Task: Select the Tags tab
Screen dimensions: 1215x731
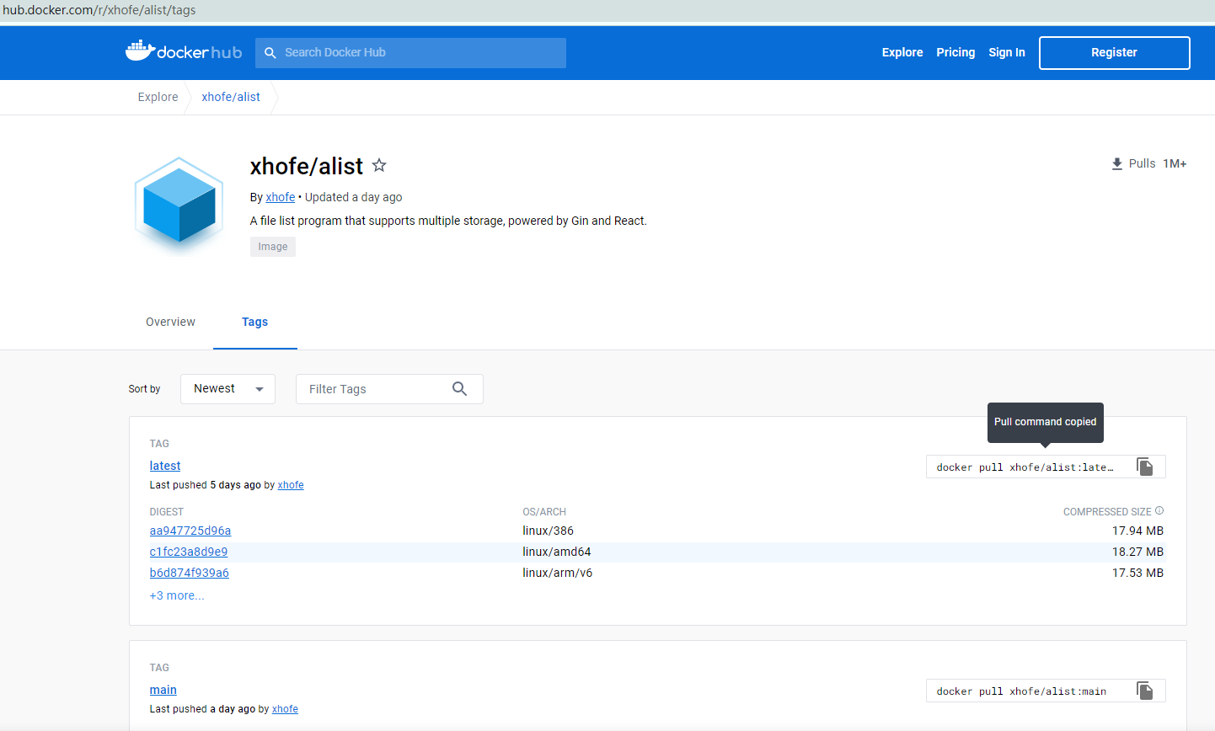Action: tap(254, 322)
